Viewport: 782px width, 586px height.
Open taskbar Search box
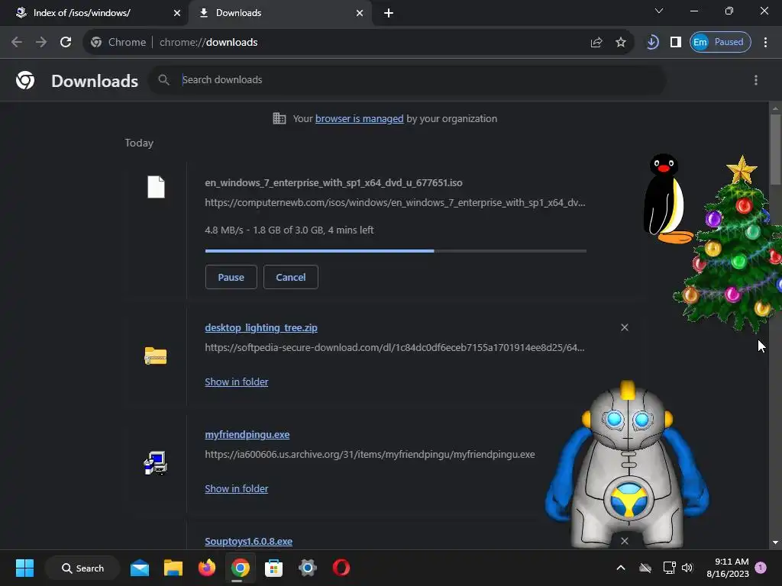pos(82,568)
